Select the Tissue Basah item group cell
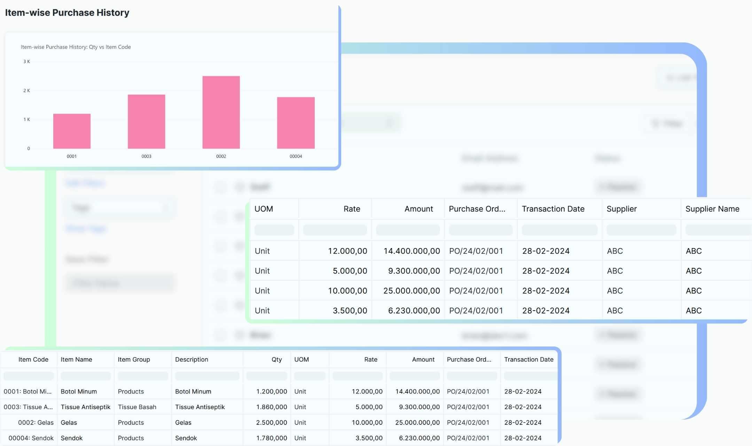The image size is (752, 446). tap(137, 407)
